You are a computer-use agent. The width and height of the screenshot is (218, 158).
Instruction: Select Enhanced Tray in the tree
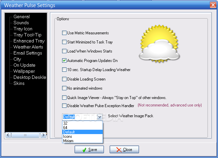point(29,41)
